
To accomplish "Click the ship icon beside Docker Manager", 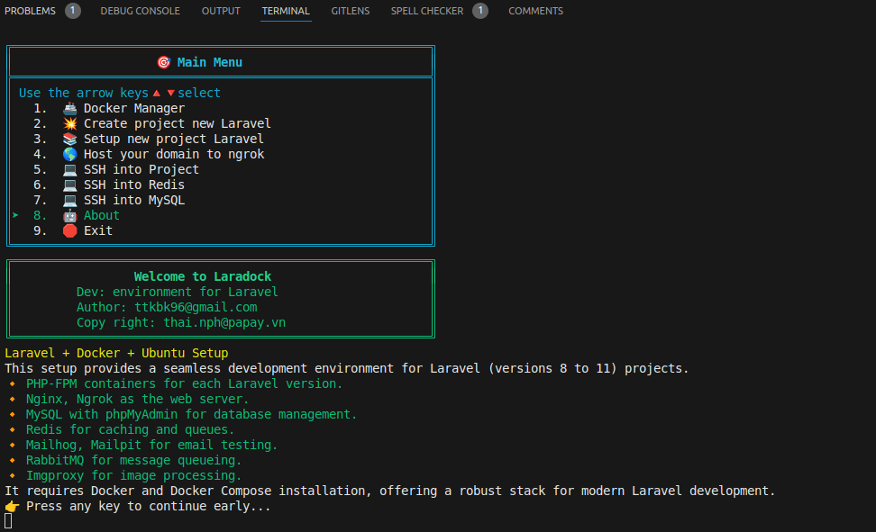I will [x=69, y=108].
